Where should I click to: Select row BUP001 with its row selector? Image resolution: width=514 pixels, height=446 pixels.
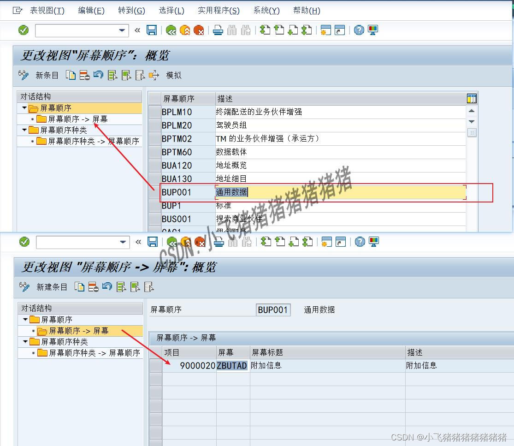pyautogui.click(x=154, y=192)
